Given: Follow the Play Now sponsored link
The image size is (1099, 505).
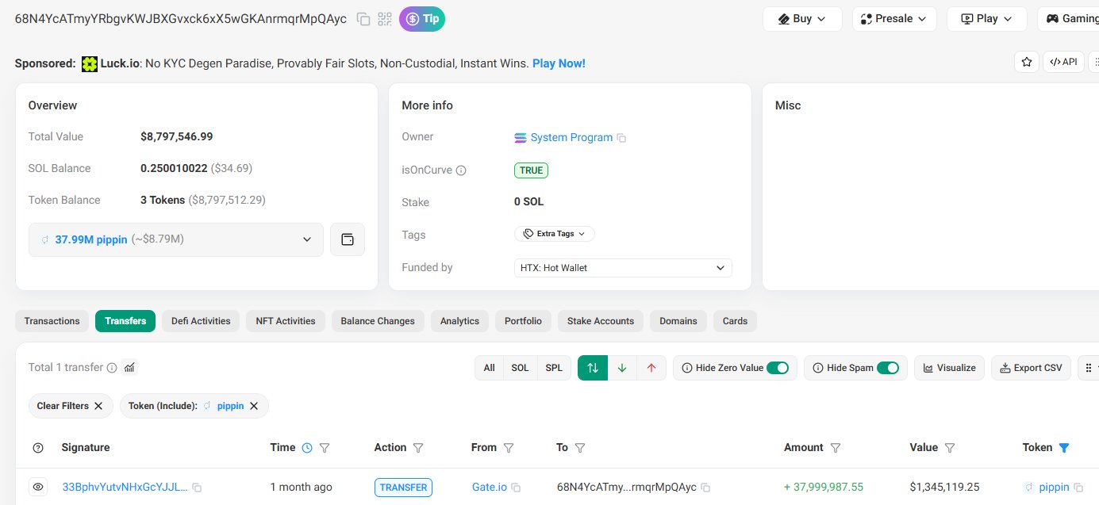Looking at the screenshot, I should tap(559, 63).
